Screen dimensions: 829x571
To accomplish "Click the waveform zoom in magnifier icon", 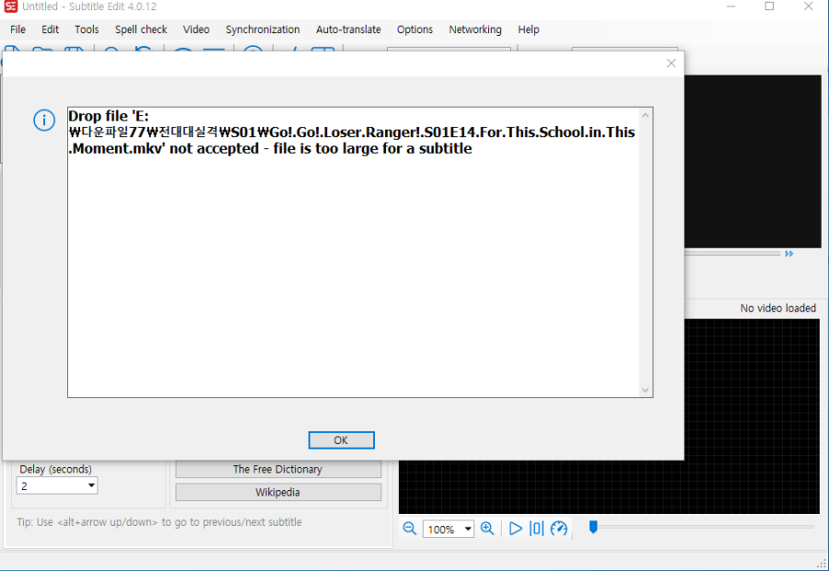I will 487,529.
